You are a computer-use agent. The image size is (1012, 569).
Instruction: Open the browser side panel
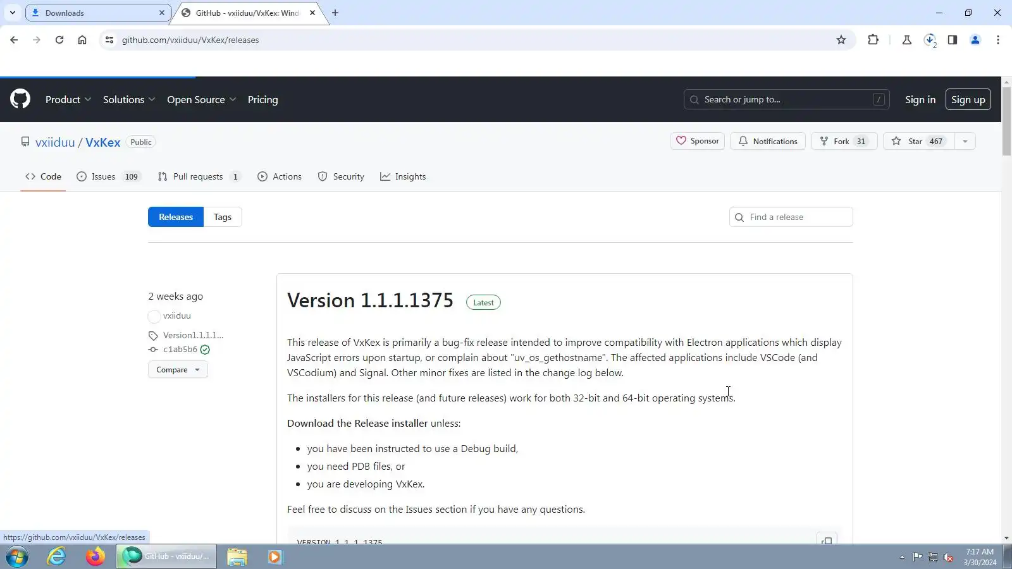click(953, 40)
